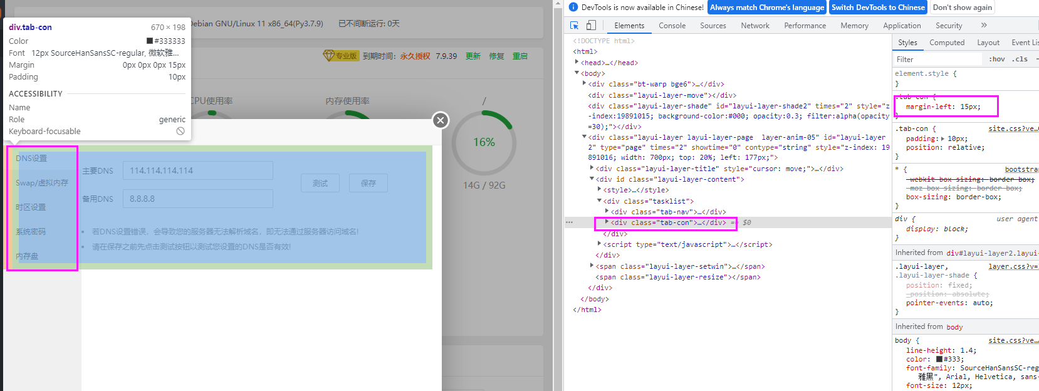The image size is (1039, 391).
Task: Dismiss banner with Don't show again
Action: click(963, 8)
